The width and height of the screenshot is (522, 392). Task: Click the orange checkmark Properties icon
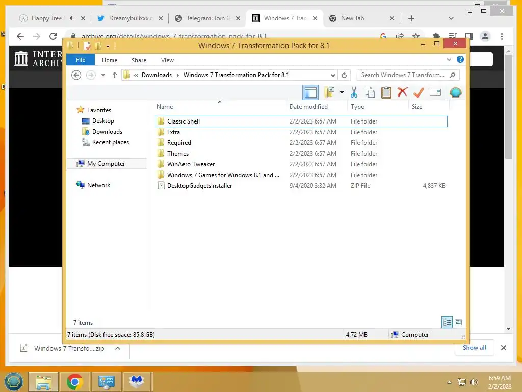[x=419, y=92]
